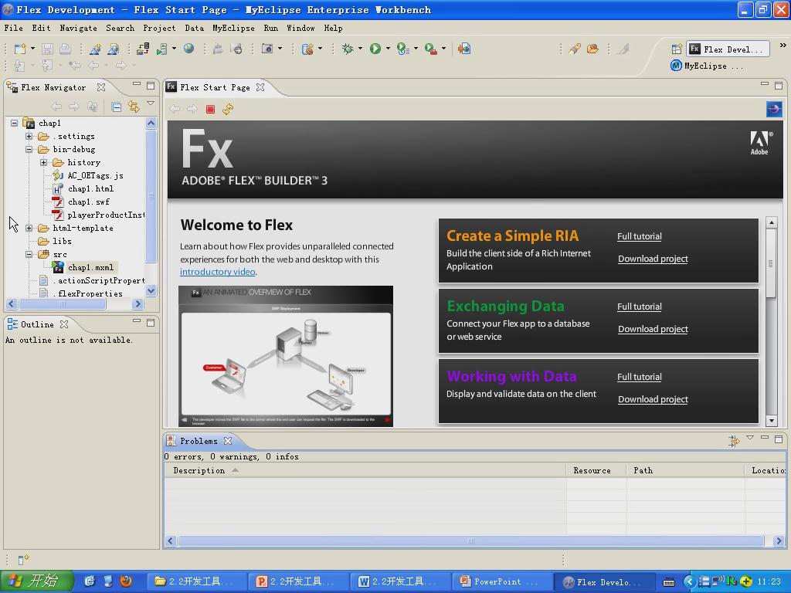Click the globe-arrow icon right of run tools

coord(464,49)
